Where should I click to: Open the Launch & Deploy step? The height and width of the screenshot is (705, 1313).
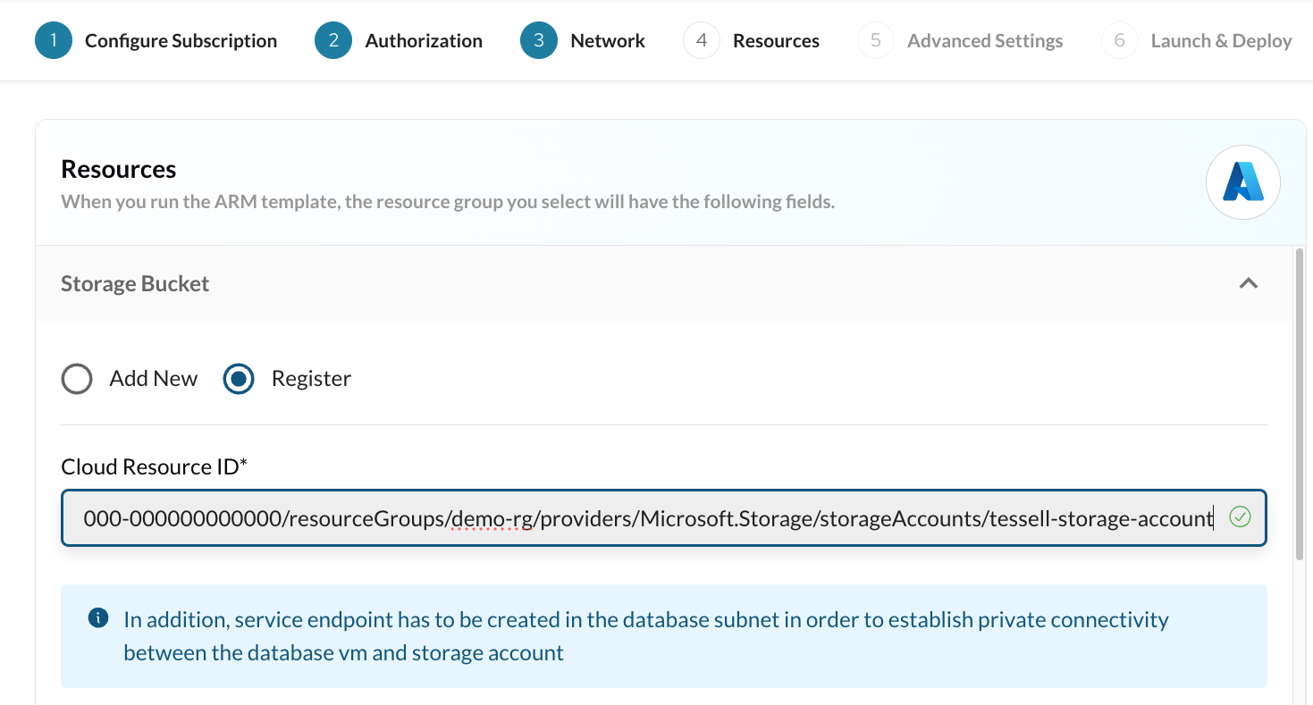(x=1221, y=41)
